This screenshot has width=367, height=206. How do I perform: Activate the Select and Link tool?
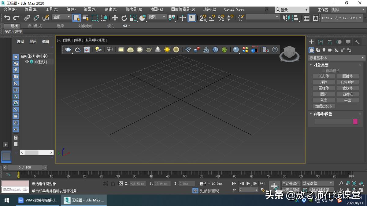click(27, 17)
